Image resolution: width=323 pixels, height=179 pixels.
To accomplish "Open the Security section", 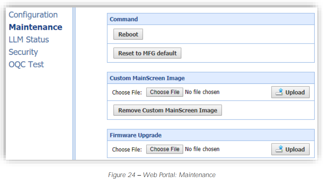I will pos(23,52).
